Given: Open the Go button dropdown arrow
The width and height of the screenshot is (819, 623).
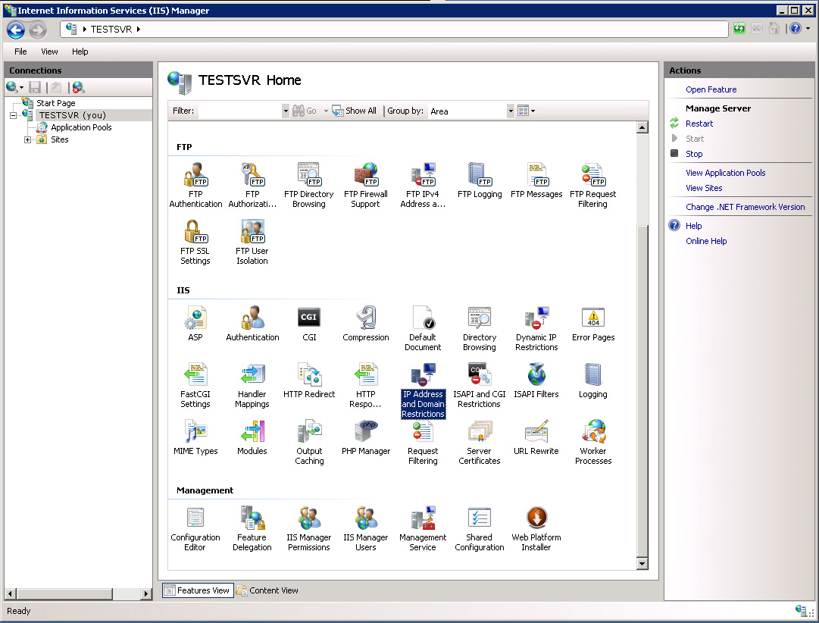Looking at the screenshot, I should [326, 111].
